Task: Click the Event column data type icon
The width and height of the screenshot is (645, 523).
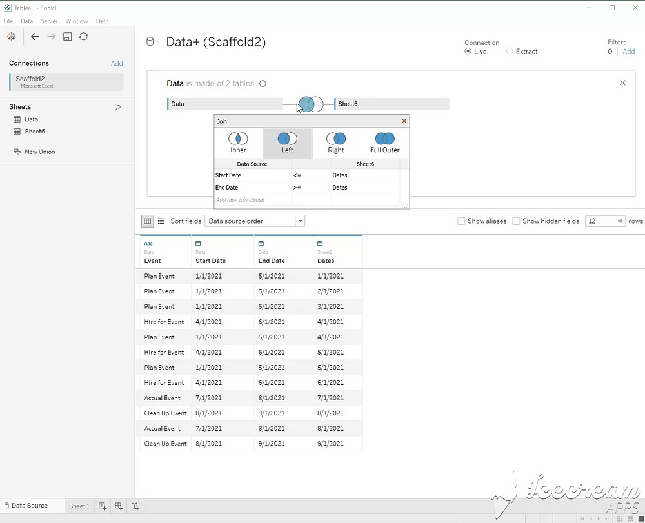Action: point(148,243)
